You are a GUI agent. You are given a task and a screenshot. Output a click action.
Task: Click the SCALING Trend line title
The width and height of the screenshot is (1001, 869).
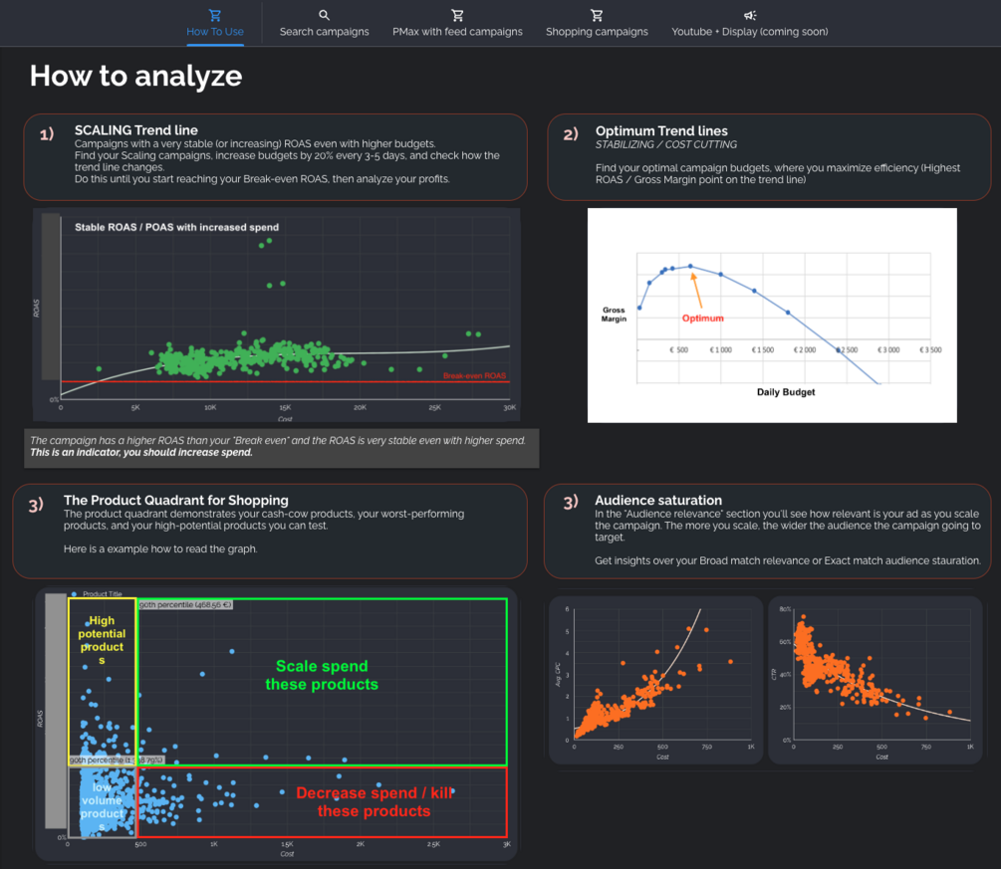click(x=136, y=130)
